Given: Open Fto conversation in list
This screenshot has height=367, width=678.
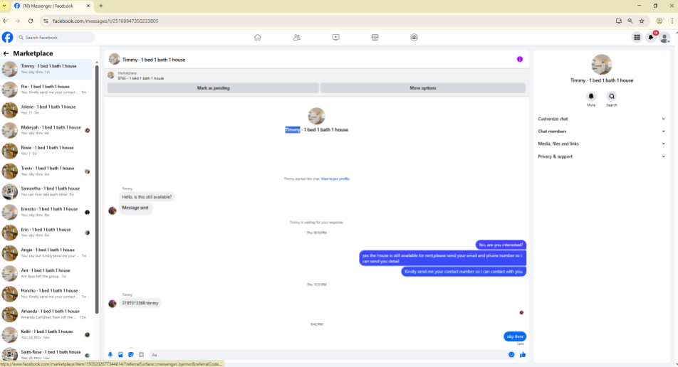Looking at the screenshot, I should pyautogui.click(x=46, y=90).
